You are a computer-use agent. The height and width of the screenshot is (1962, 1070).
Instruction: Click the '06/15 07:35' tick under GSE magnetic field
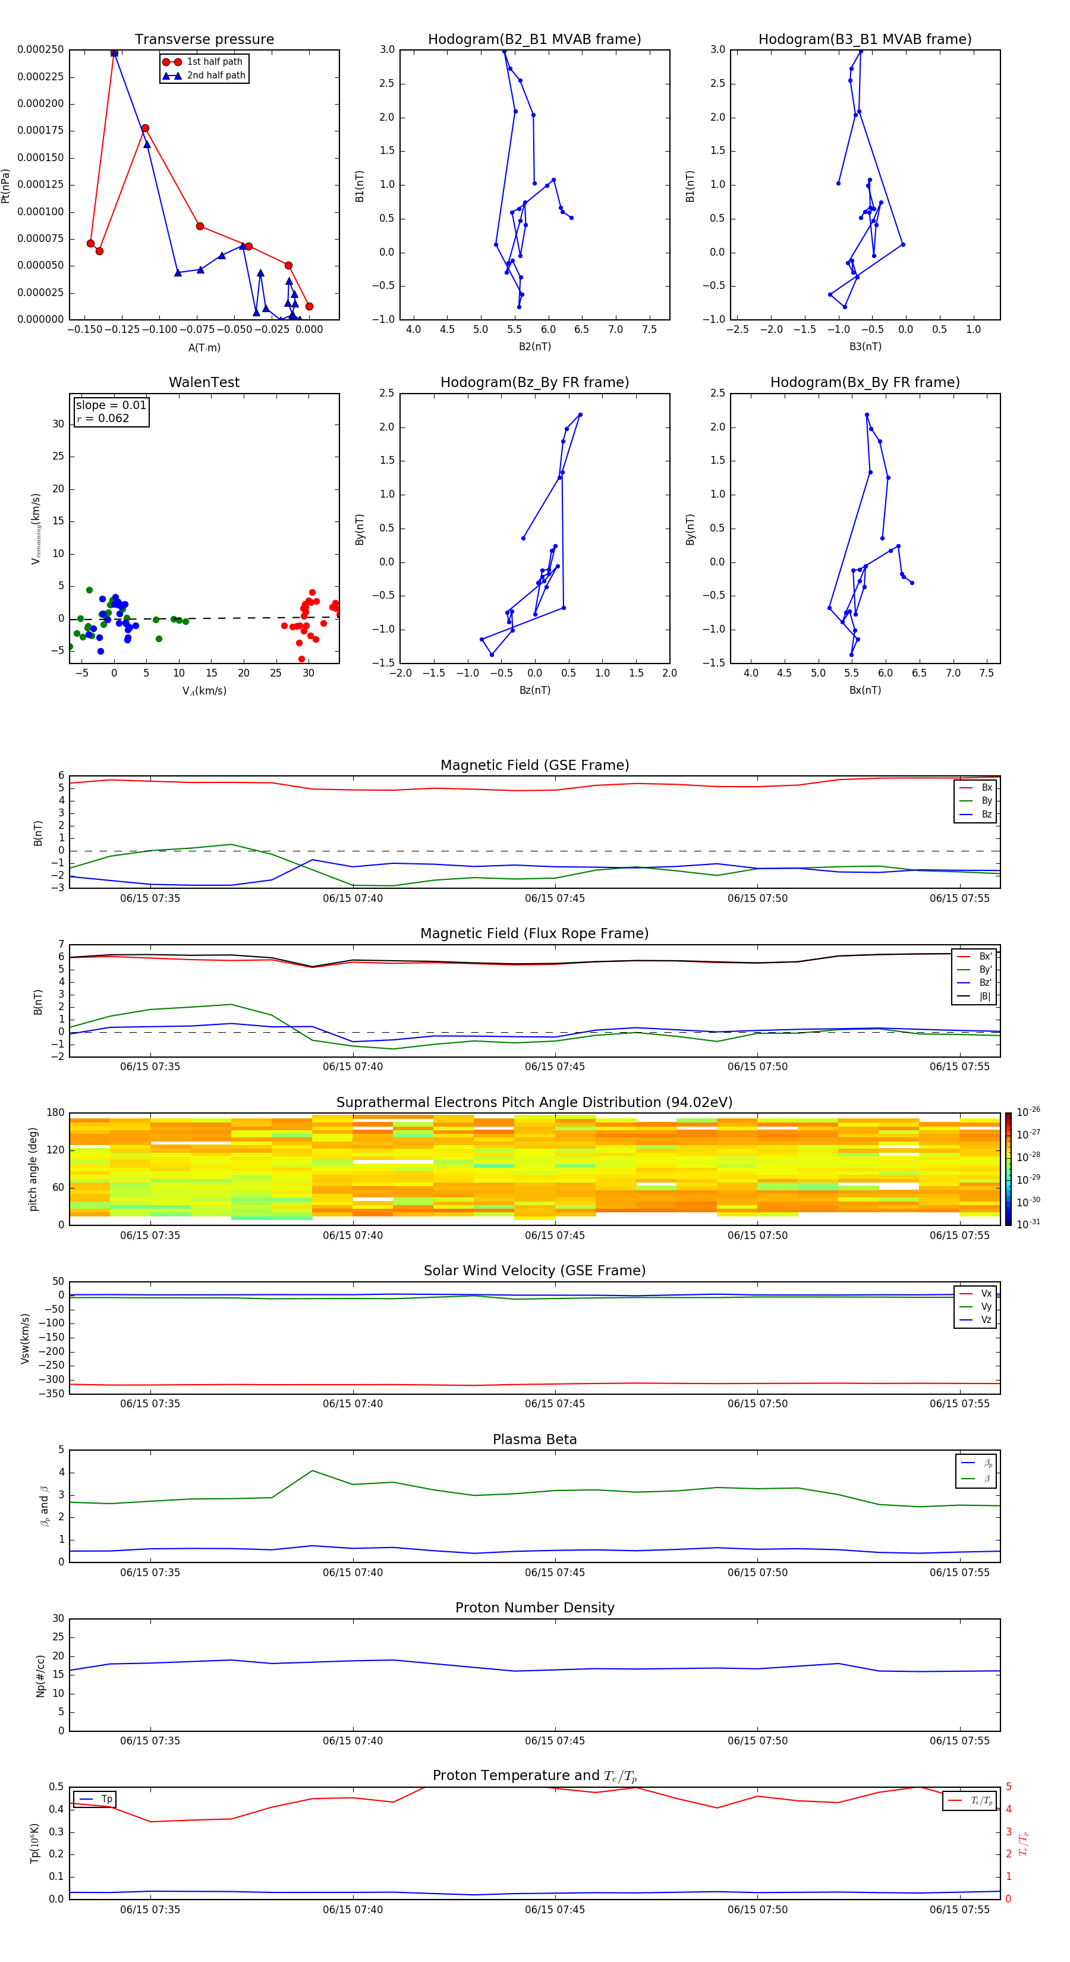tap(150, 898)
